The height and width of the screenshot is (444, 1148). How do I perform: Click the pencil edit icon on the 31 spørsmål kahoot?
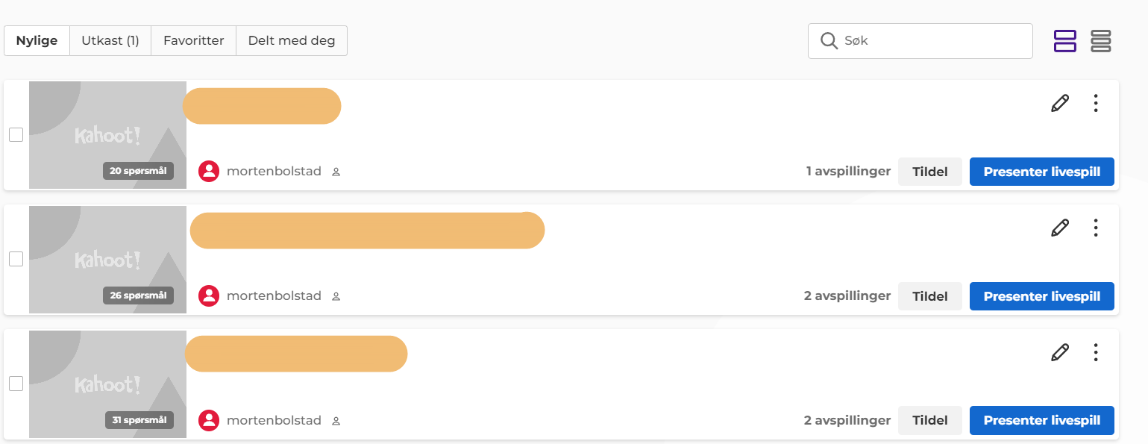pos(1059,352)
